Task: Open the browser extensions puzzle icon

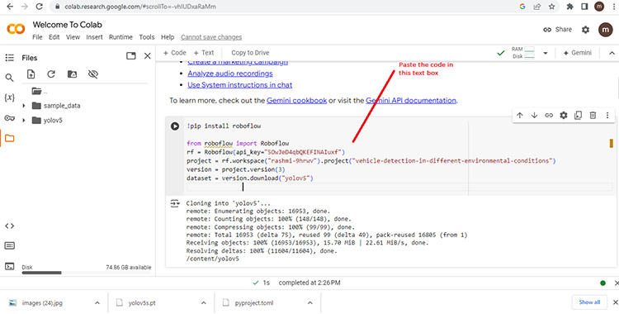Action: (x=569, y=7)
